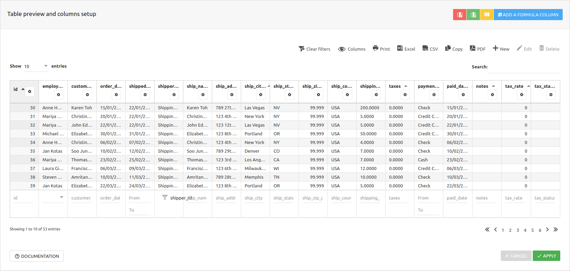Open settings gear for paymen... column

(x=434, y=95)
